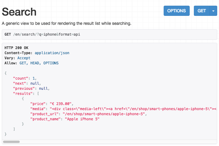Click the request URL /en/search/?q=iphone&format=api
This screenshot has height=146, width=219.
[47, 34]
